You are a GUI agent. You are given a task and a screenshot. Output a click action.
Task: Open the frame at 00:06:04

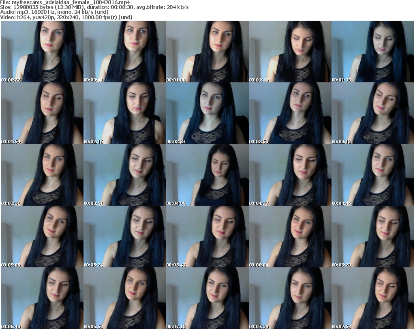click(290, 237)
